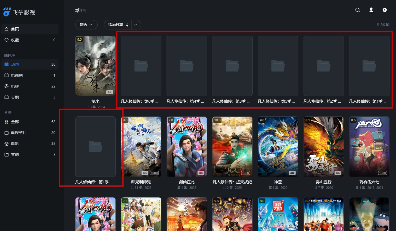This screenshot has height=231, width=396.
Task: Show the 其他 category
Action: pyautogui.click(x=30, y=154)
